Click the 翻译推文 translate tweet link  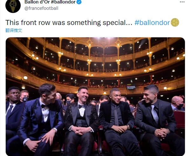pos(14,30)
